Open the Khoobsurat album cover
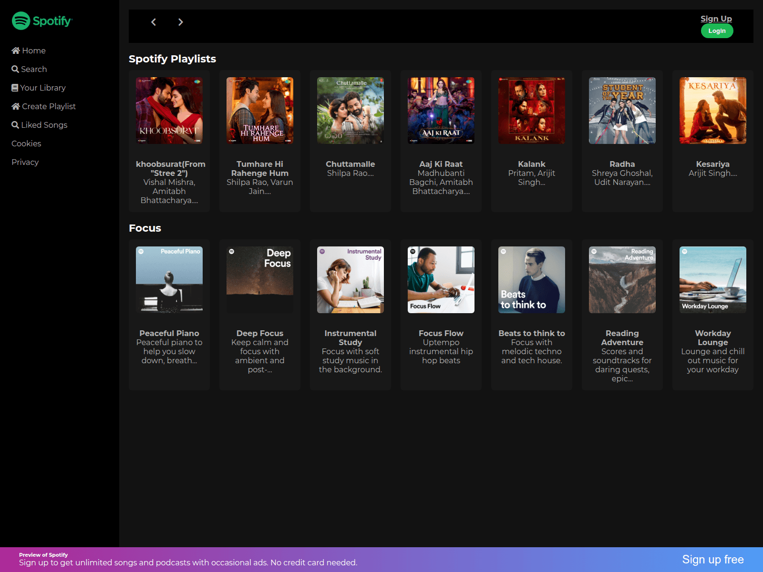The image size is (763, 572). (x=169, y=111)
